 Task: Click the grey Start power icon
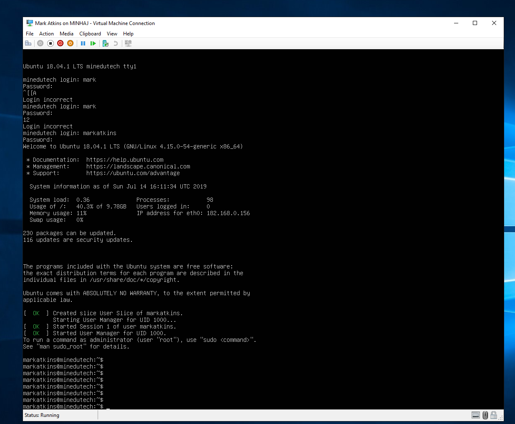40,43
